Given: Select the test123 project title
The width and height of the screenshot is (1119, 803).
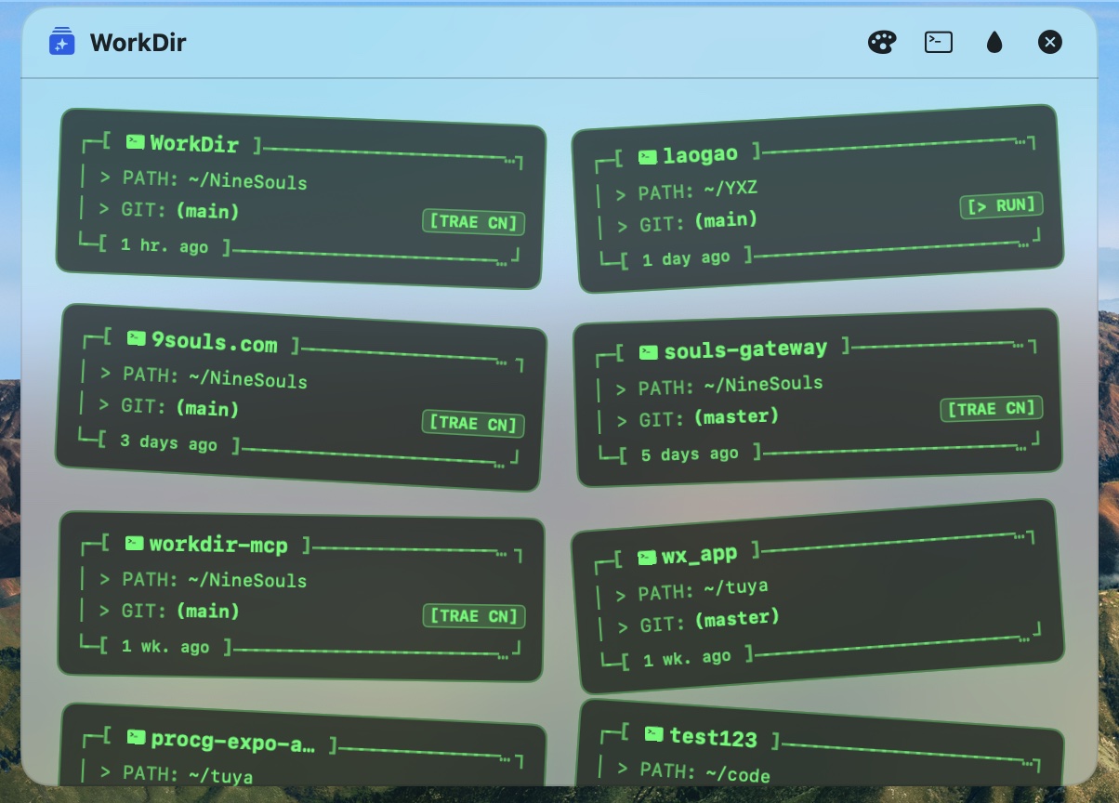Looking at the screenshot, I should (x=713, y=737).
